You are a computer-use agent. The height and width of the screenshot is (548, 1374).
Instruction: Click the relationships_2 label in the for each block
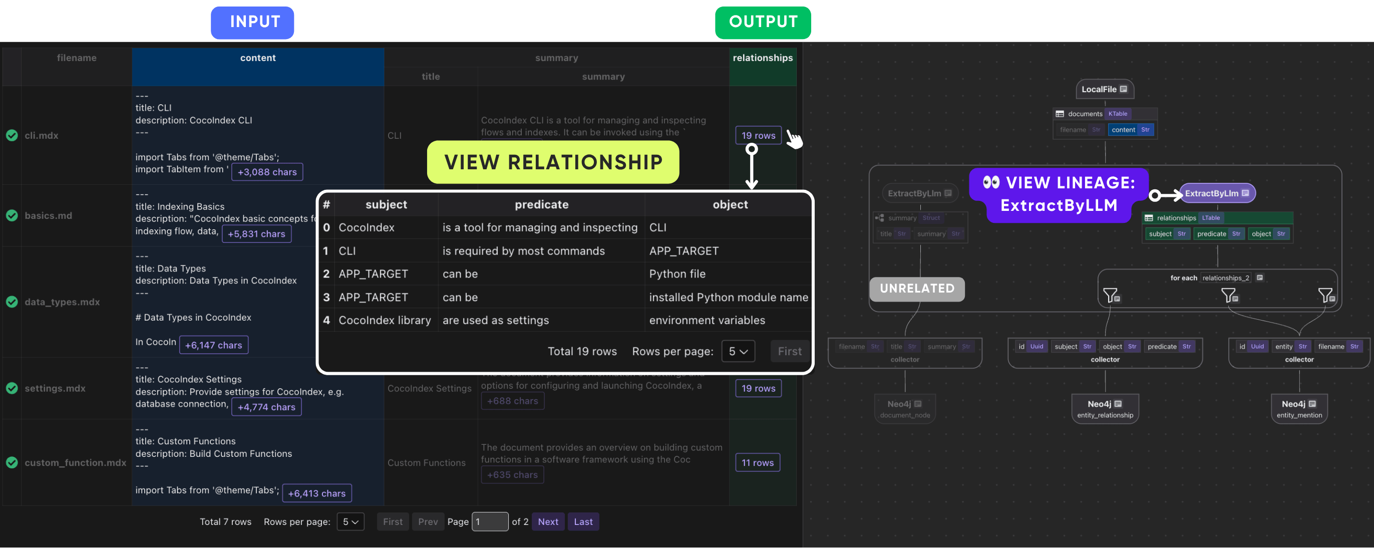pos(1226,278)
